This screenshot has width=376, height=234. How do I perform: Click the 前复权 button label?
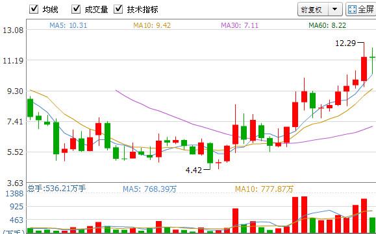click(x=311, y=10)
